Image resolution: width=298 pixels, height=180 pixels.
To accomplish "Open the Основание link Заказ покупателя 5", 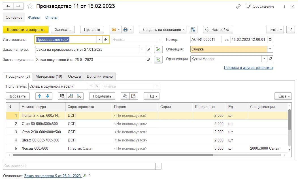I will 52,176.
